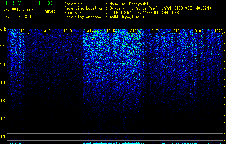Viewport: 226px width, 144px height.
Task: Click the 1316 time marker
Action: pos(132,31)
